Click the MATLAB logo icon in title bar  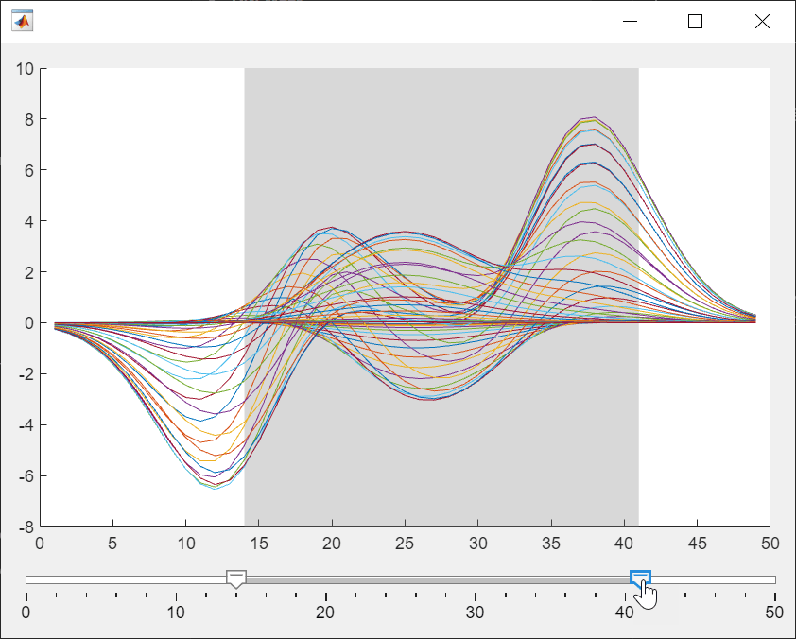23,21
